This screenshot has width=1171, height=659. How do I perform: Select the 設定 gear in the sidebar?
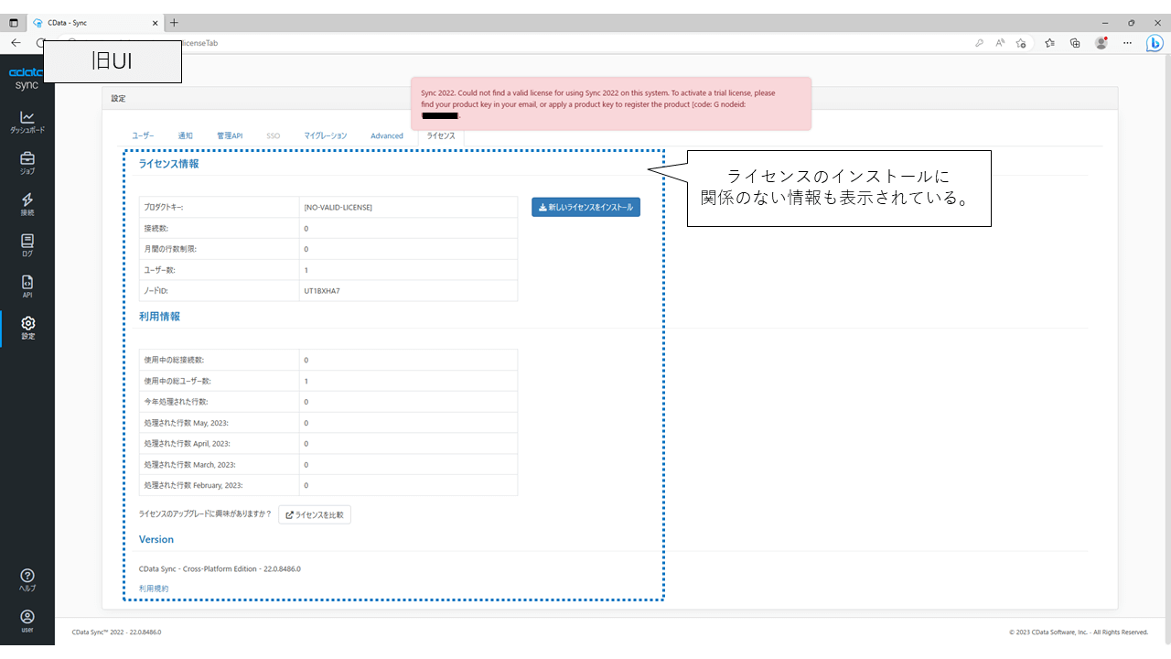27,329
